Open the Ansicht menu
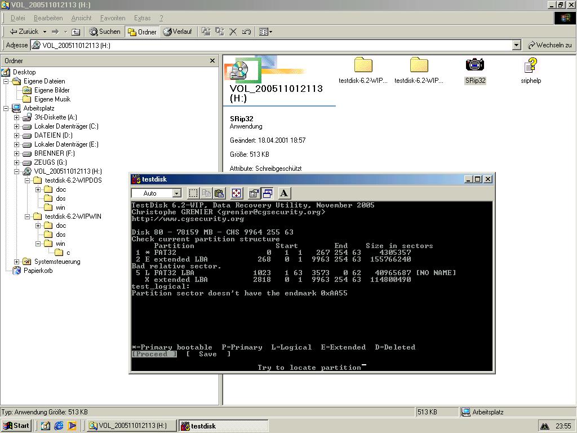577x433 pixels. tap(81, 18)
